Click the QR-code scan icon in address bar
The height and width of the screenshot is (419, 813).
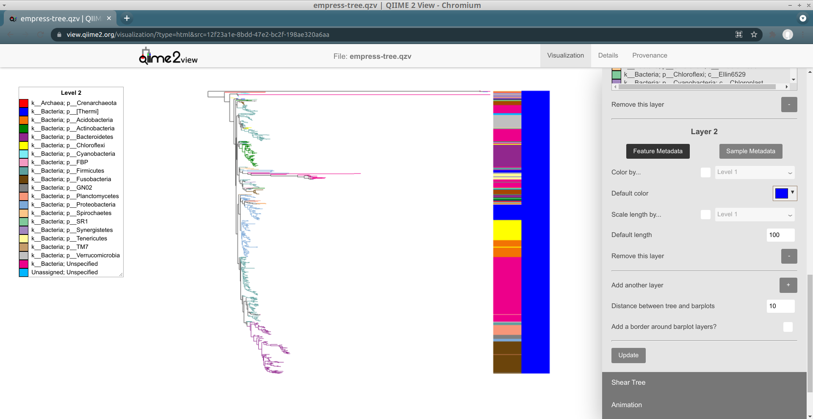[x=738, y=35]
